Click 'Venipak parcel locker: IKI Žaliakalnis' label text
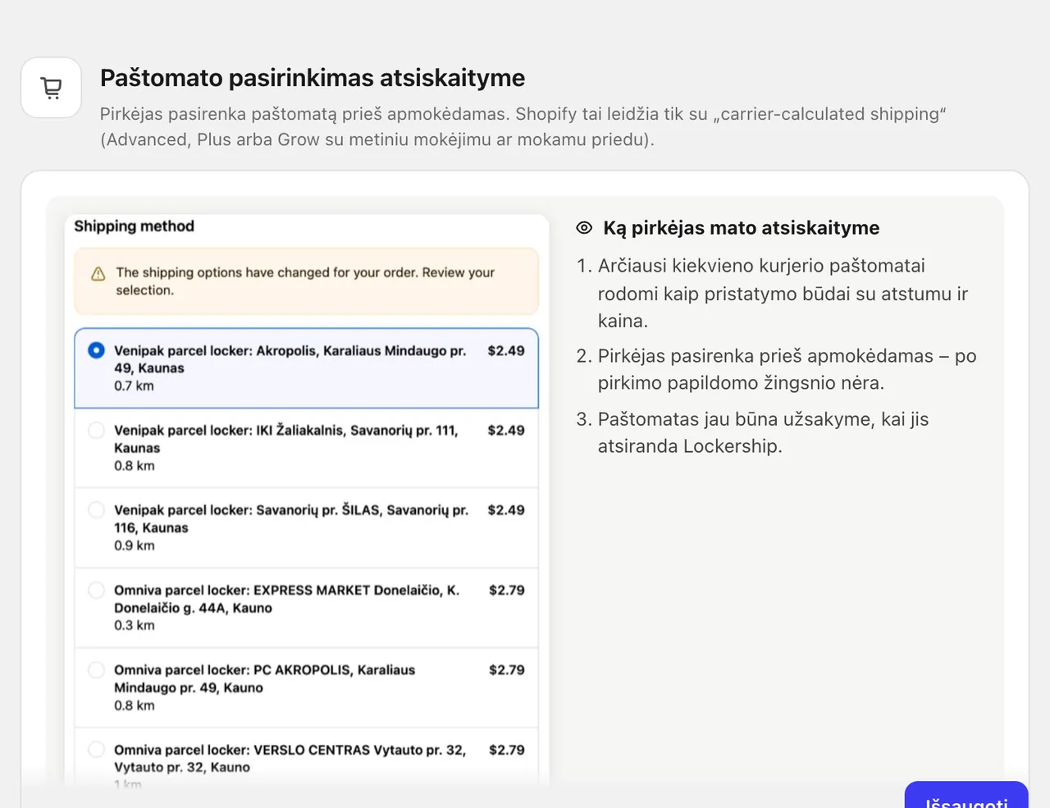Viewport: 1050px width, 808px height. coord(286,439)
